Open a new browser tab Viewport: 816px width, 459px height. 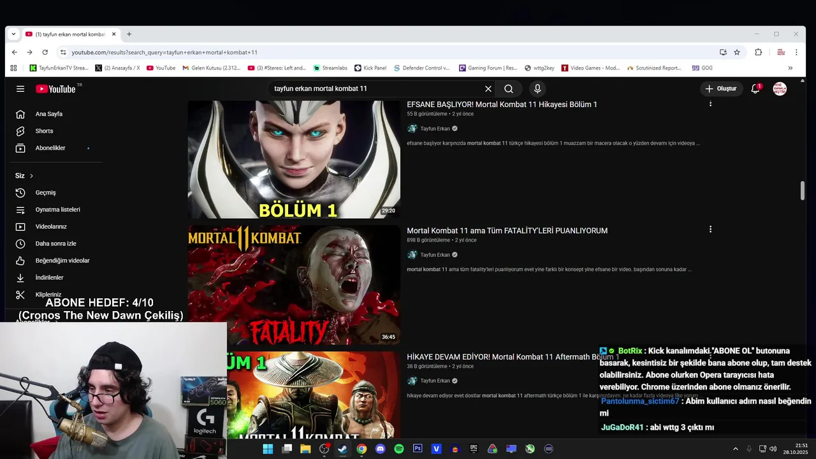(x=129, y=34)
